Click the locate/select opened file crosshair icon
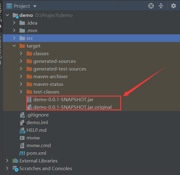The width and height of the screenshot is (180, 175). coord(151,6)
